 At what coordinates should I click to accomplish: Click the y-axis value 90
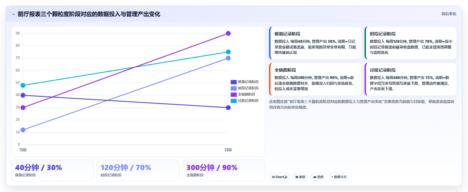pos(18,33)
